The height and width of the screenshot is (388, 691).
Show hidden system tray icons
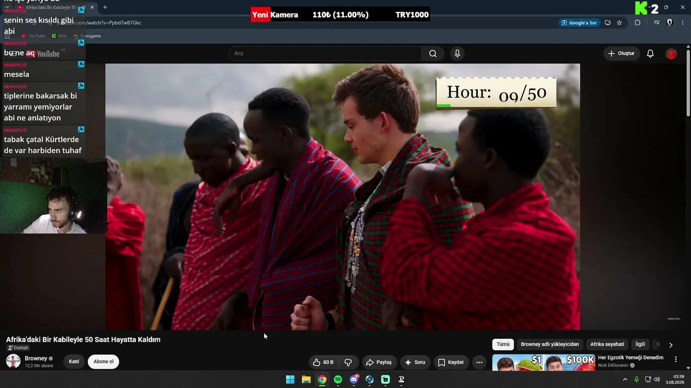tap(625, 379)
